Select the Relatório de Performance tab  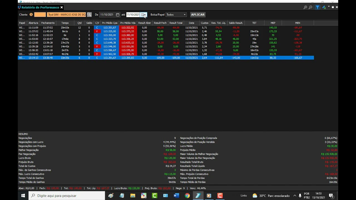[x=40, y=7]
